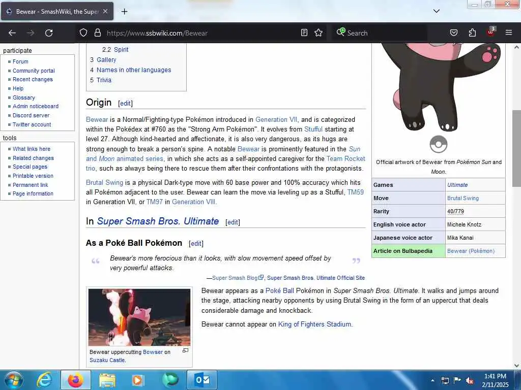Viewport: 521px width, 390px height.
Task: Select the Bewear - SmashWiki tab
Action: pyautogui.click(x=57, y=11)
